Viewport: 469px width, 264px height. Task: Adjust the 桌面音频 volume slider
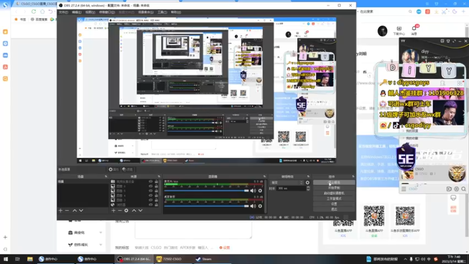click(x=206, y=206)
